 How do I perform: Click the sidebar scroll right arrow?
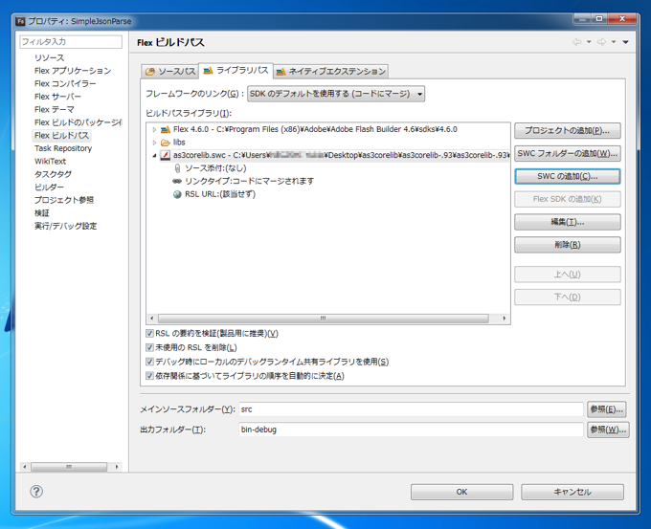pos(117,467)
